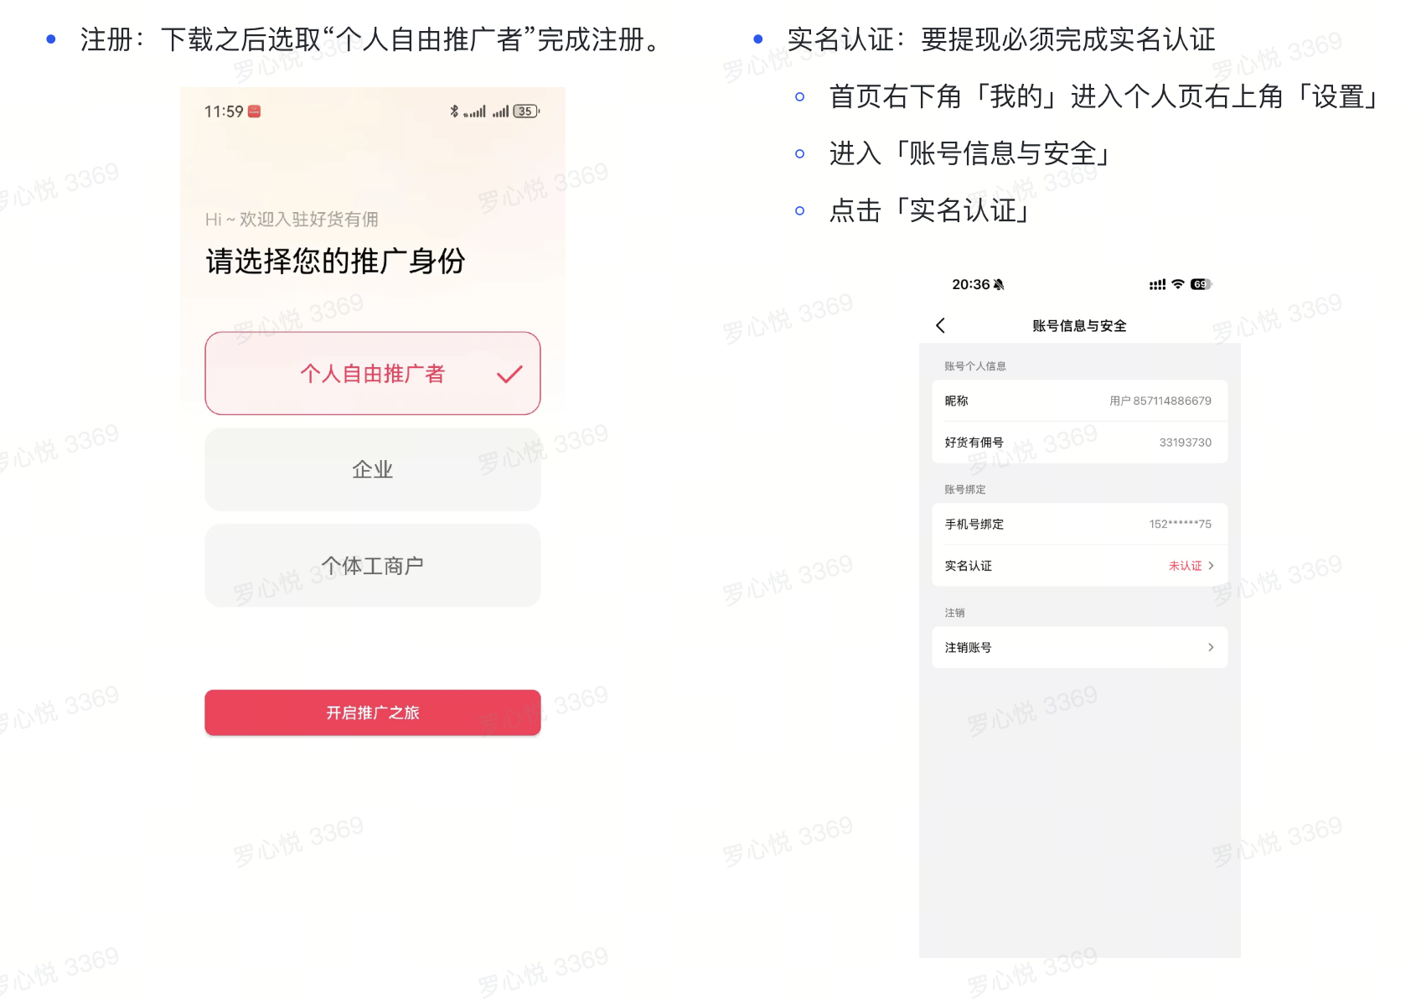The height and width of the screenshot is (999, 1416).
Task: Tap the red 未认证 status text
Action: coord(1185,566)
